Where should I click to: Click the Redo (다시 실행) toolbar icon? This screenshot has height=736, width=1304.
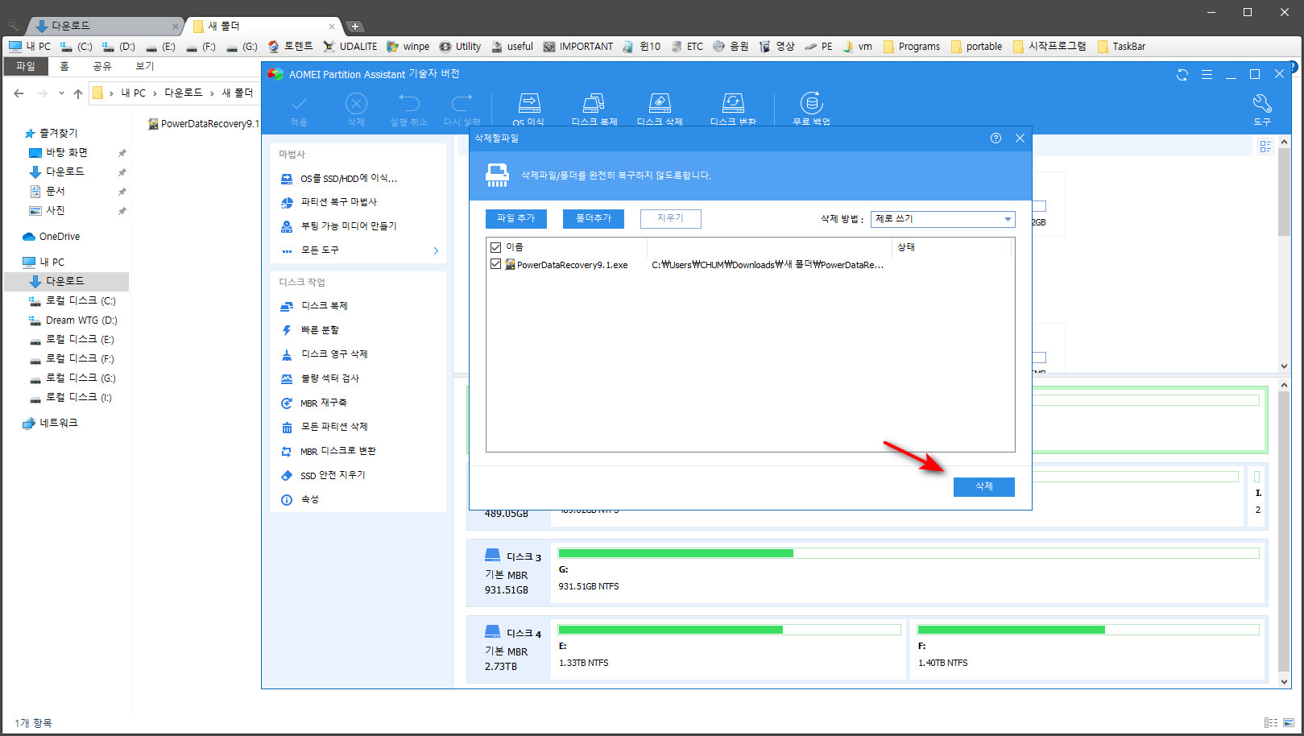tap(462, 103)
